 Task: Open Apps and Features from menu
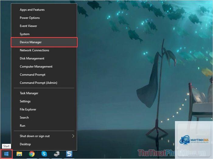point(44,10)
